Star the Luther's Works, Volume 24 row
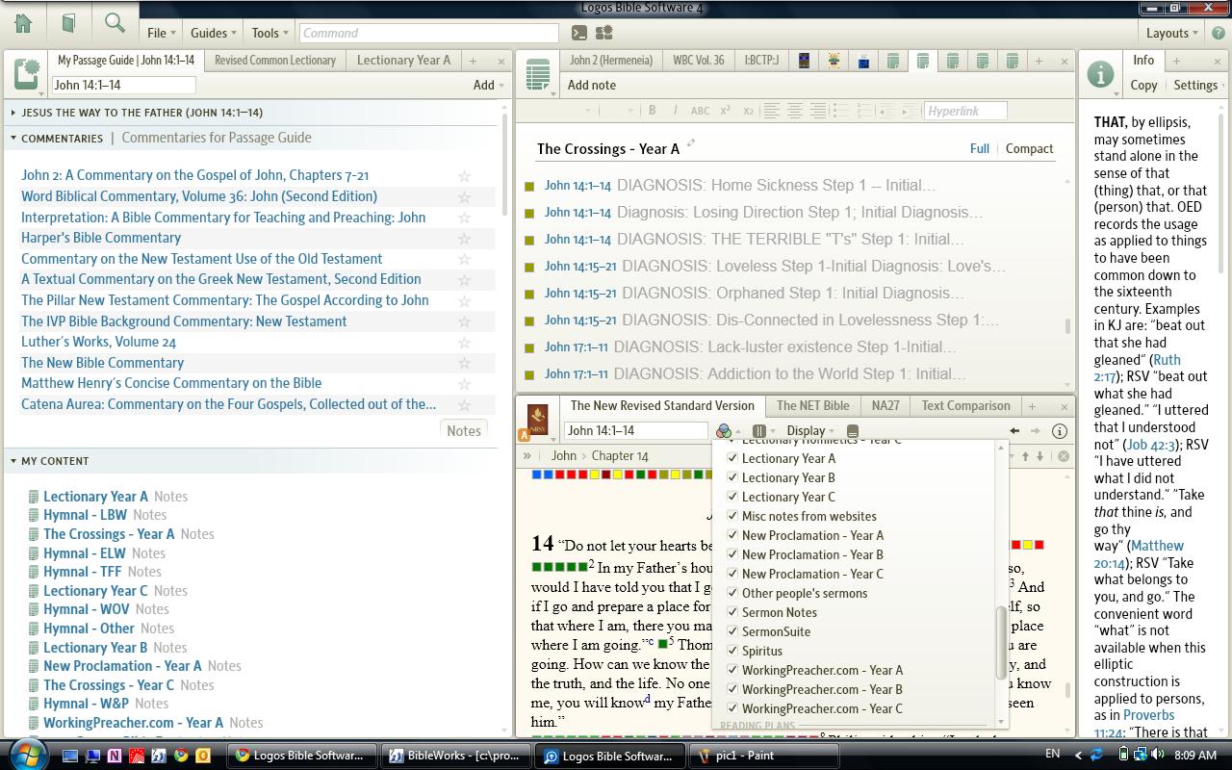1232x770 pixels. pyautogui.click(x=464, y=343)
